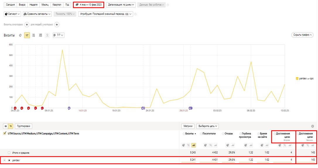This screenshot has width=318, height=168.
Task: Click info icon beside Атрибуция dropdown
Action: click(135, 14)
